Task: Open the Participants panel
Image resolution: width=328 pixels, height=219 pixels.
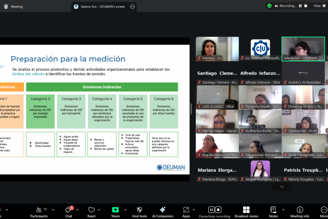Action: pyautogui.click(x=39, y=212)
